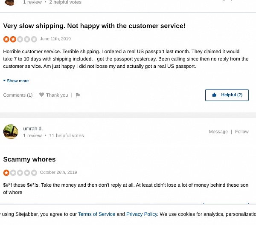Open the 'Scammy' review title

click(x=29, y=159)
